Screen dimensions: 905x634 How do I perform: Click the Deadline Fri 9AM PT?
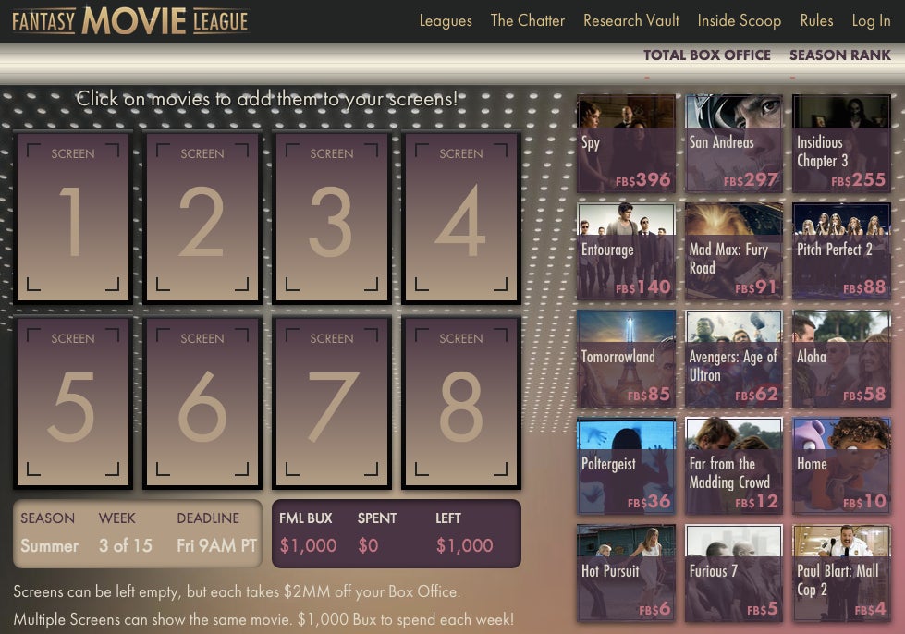[217, 545]
